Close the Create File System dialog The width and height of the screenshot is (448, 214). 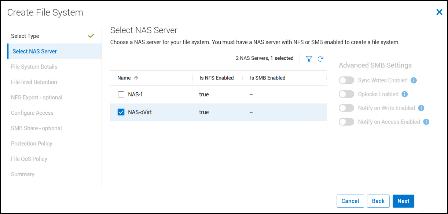click(439, 12)
